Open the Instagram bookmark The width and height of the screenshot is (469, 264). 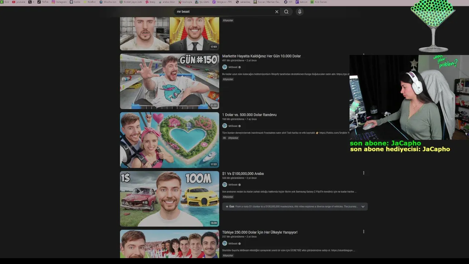(59, 2)
